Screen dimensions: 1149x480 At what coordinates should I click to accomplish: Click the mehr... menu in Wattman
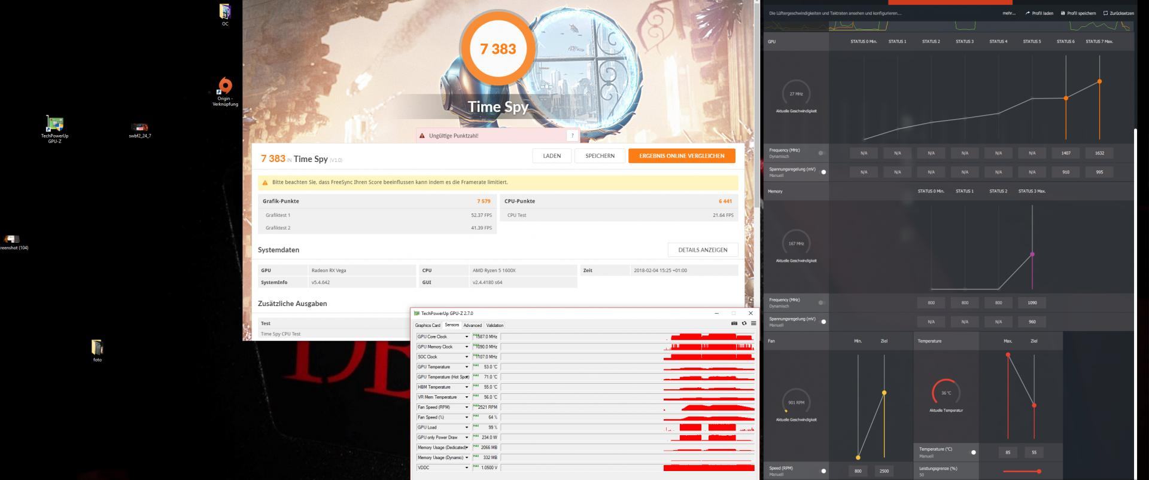[1009, 13]
